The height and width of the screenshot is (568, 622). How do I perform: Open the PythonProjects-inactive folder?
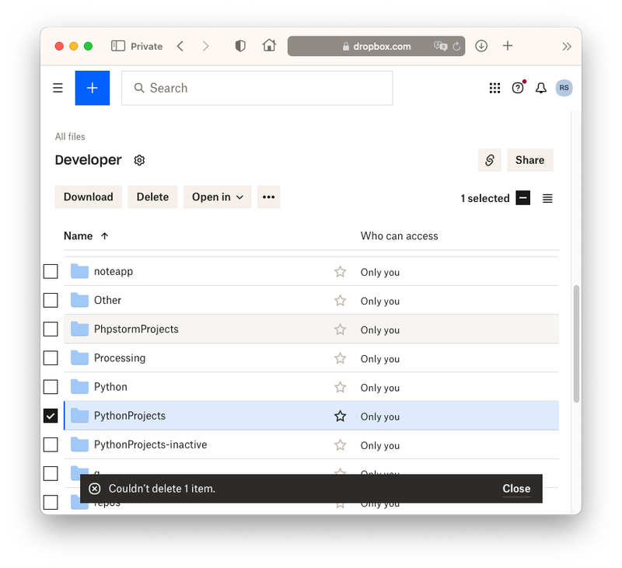click(x=150, y=444)
